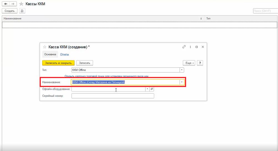Get link to this form via chain icon

coord(184,47)
